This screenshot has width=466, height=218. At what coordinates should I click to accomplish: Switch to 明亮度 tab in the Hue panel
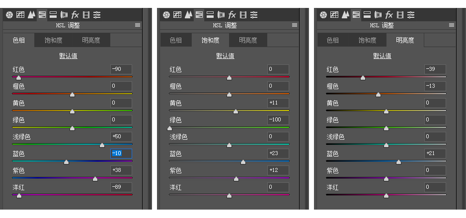[91, 40]
